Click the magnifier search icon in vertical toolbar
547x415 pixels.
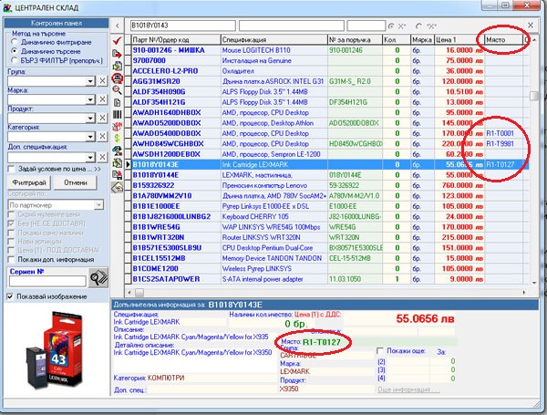[x=116, y=80]
